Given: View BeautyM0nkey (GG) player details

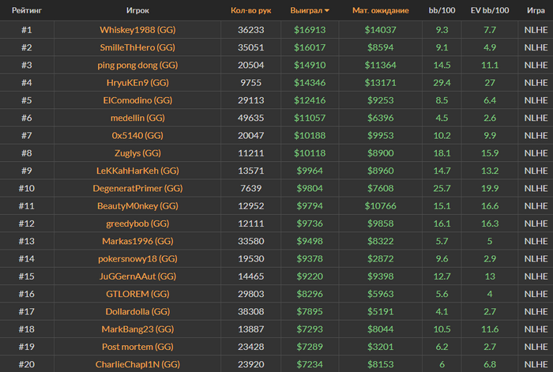Looking at the screenshot, I should point(137,206).
